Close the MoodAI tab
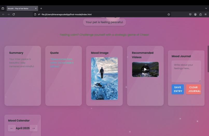Screen dimensions: 209x136 36,8
